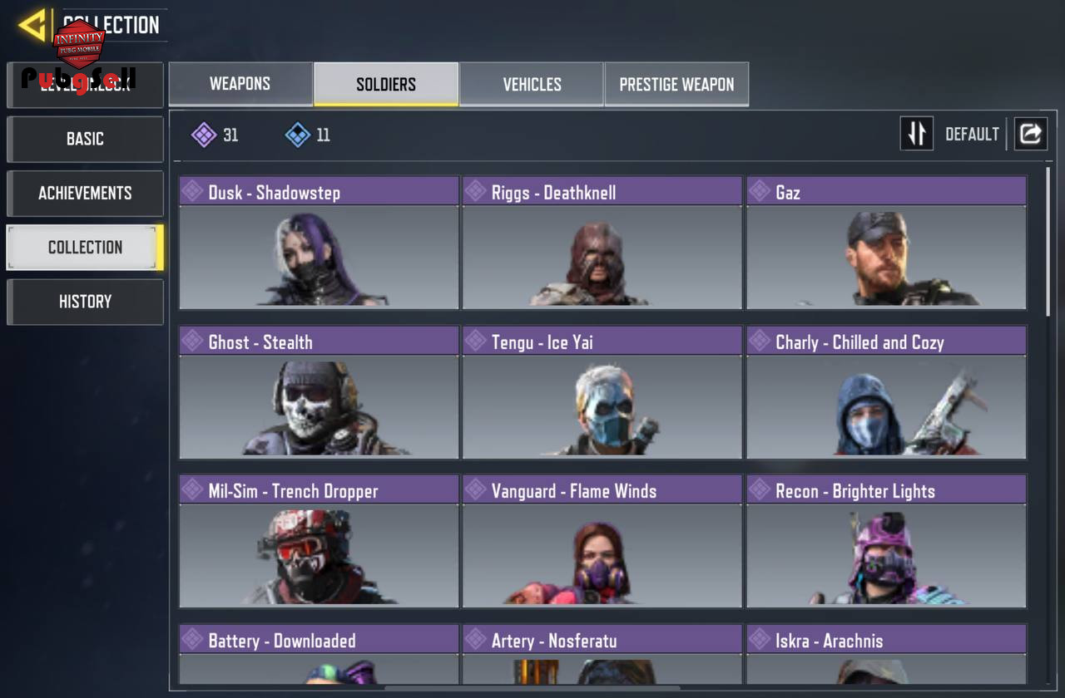Choose the Recon - Brighter Lights skin
Screen dimensions: 1065x698
[886, 542]
